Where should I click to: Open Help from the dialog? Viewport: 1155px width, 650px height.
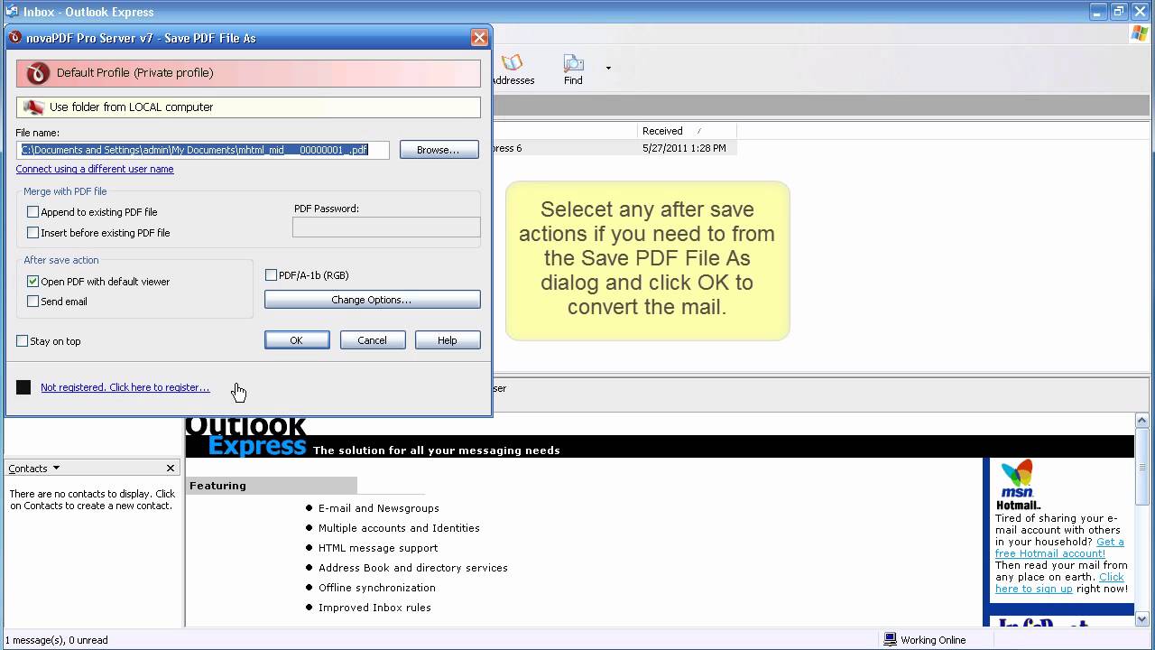[x=447, y=340]
